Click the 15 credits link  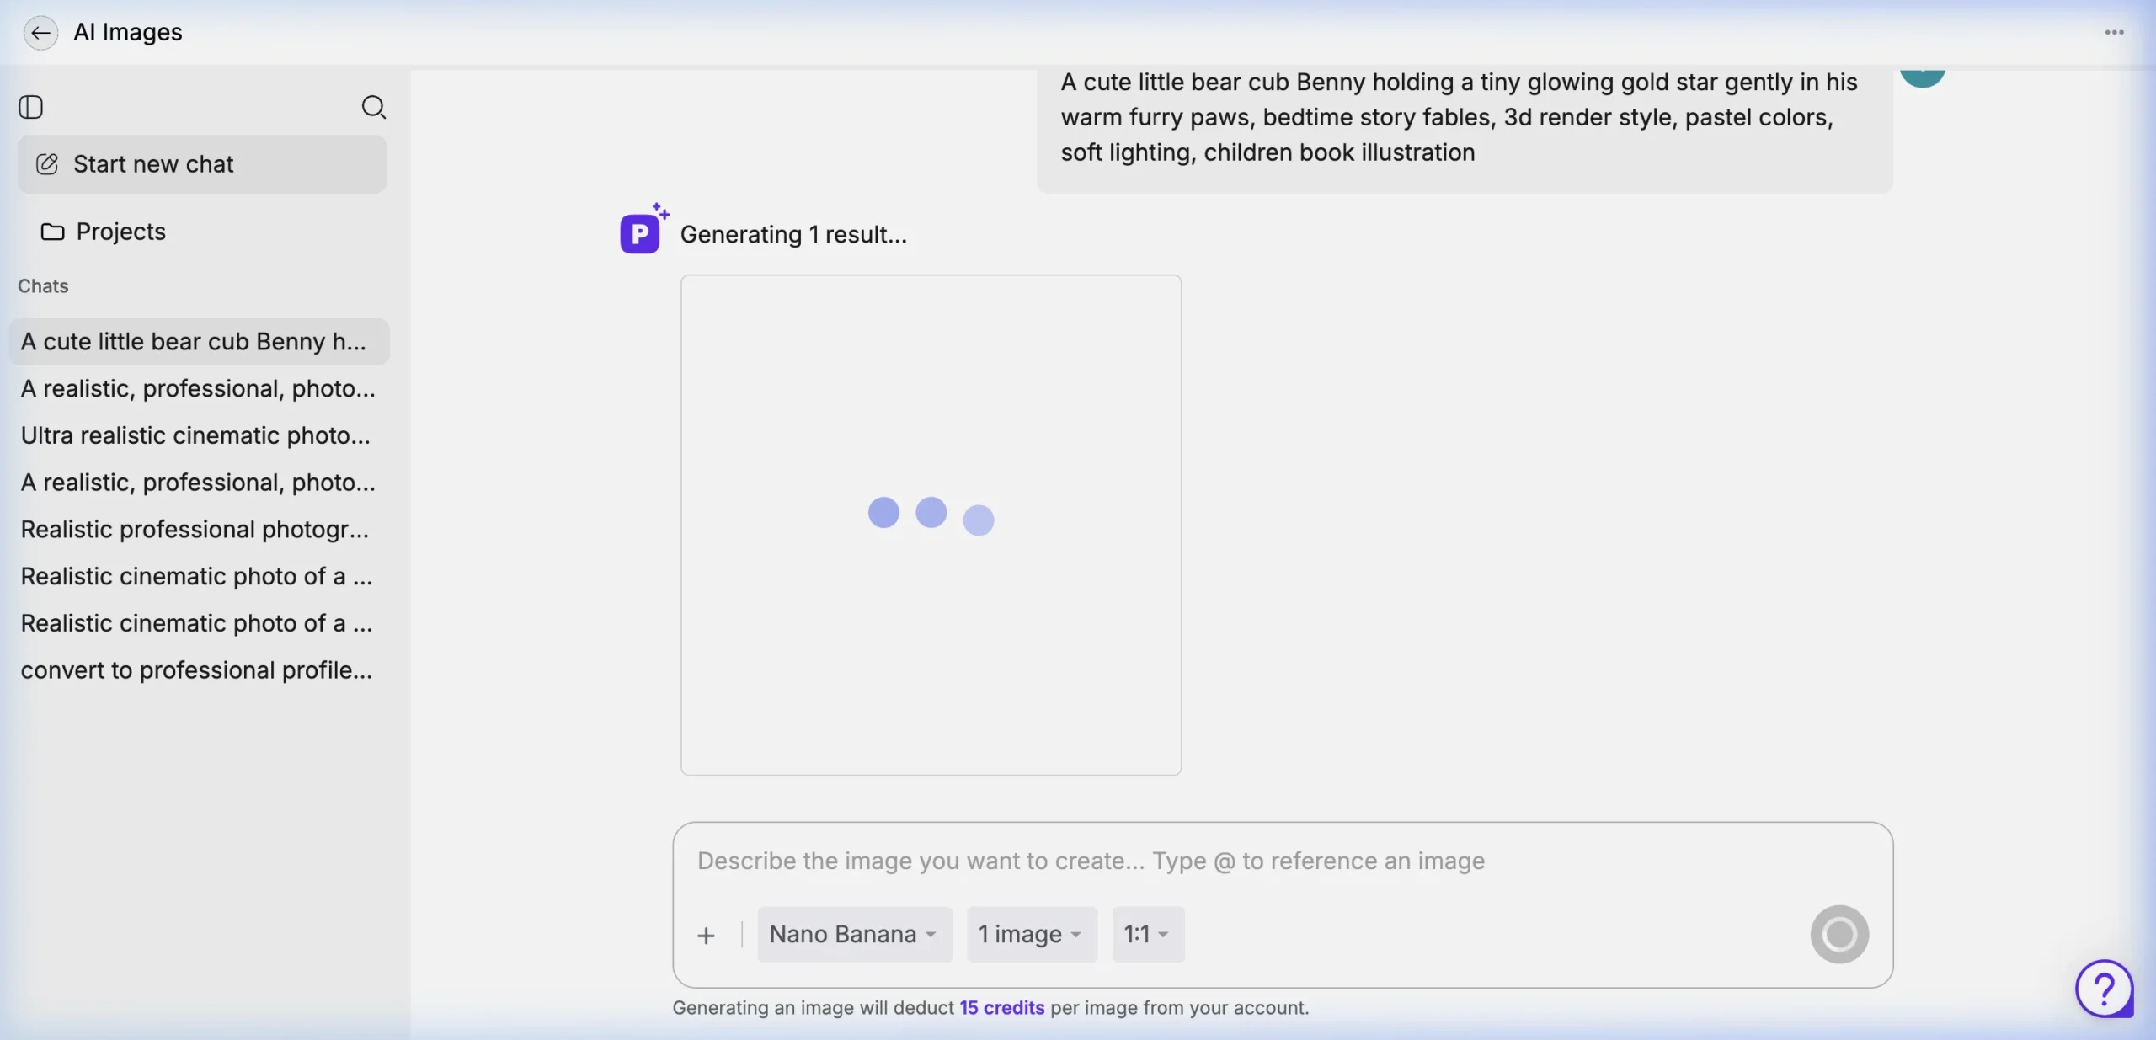pos(1001,1008)
